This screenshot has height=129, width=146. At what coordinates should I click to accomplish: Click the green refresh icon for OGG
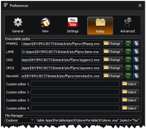pyautogui.click(x=128, y=60)
